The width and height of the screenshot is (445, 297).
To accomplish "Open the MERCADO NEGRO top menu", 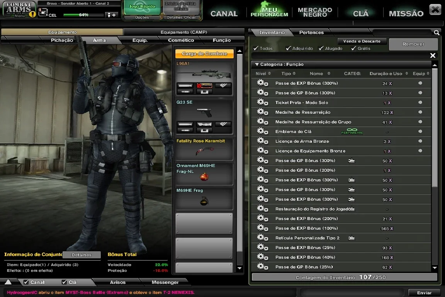I will pos(315,12).
